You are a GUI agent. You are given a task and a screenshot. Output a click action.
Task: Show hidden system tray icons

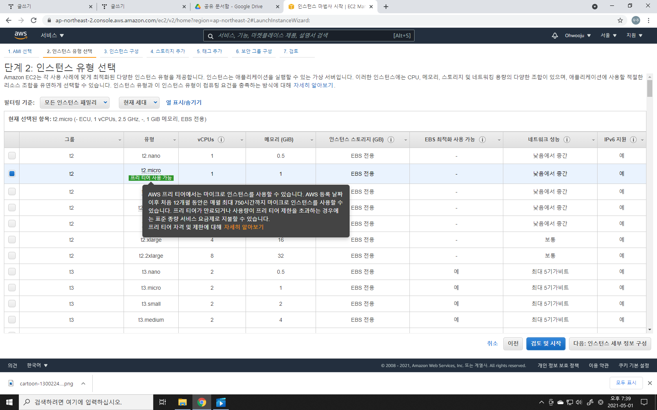click(541, 402)
